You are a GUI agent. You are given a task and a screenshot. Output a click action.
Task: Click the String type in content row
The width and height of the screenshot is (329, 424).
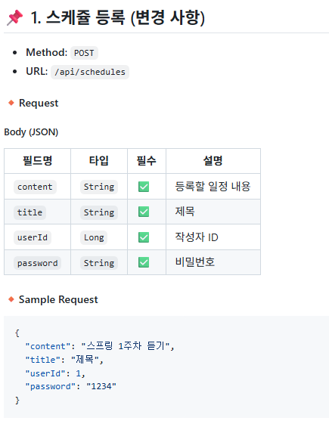99,187
